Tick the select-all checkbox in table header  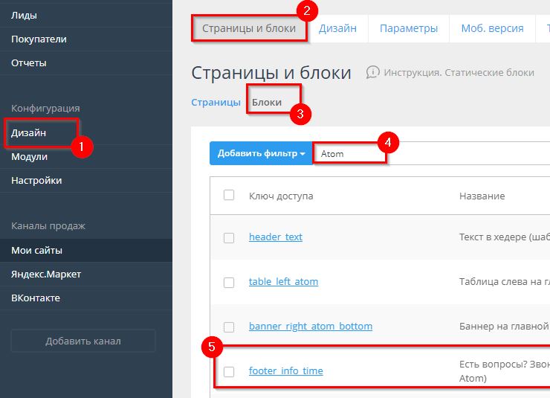229,196
